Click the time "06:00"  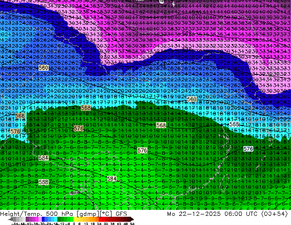tap(233, 214)
